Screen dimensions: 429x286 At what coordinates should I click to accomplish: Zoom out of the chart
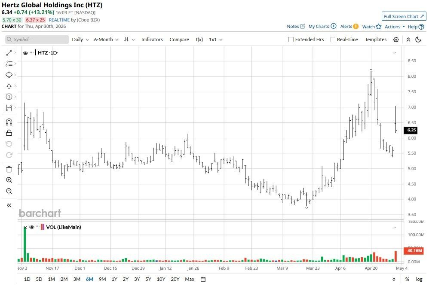click(x=9, y=191)
